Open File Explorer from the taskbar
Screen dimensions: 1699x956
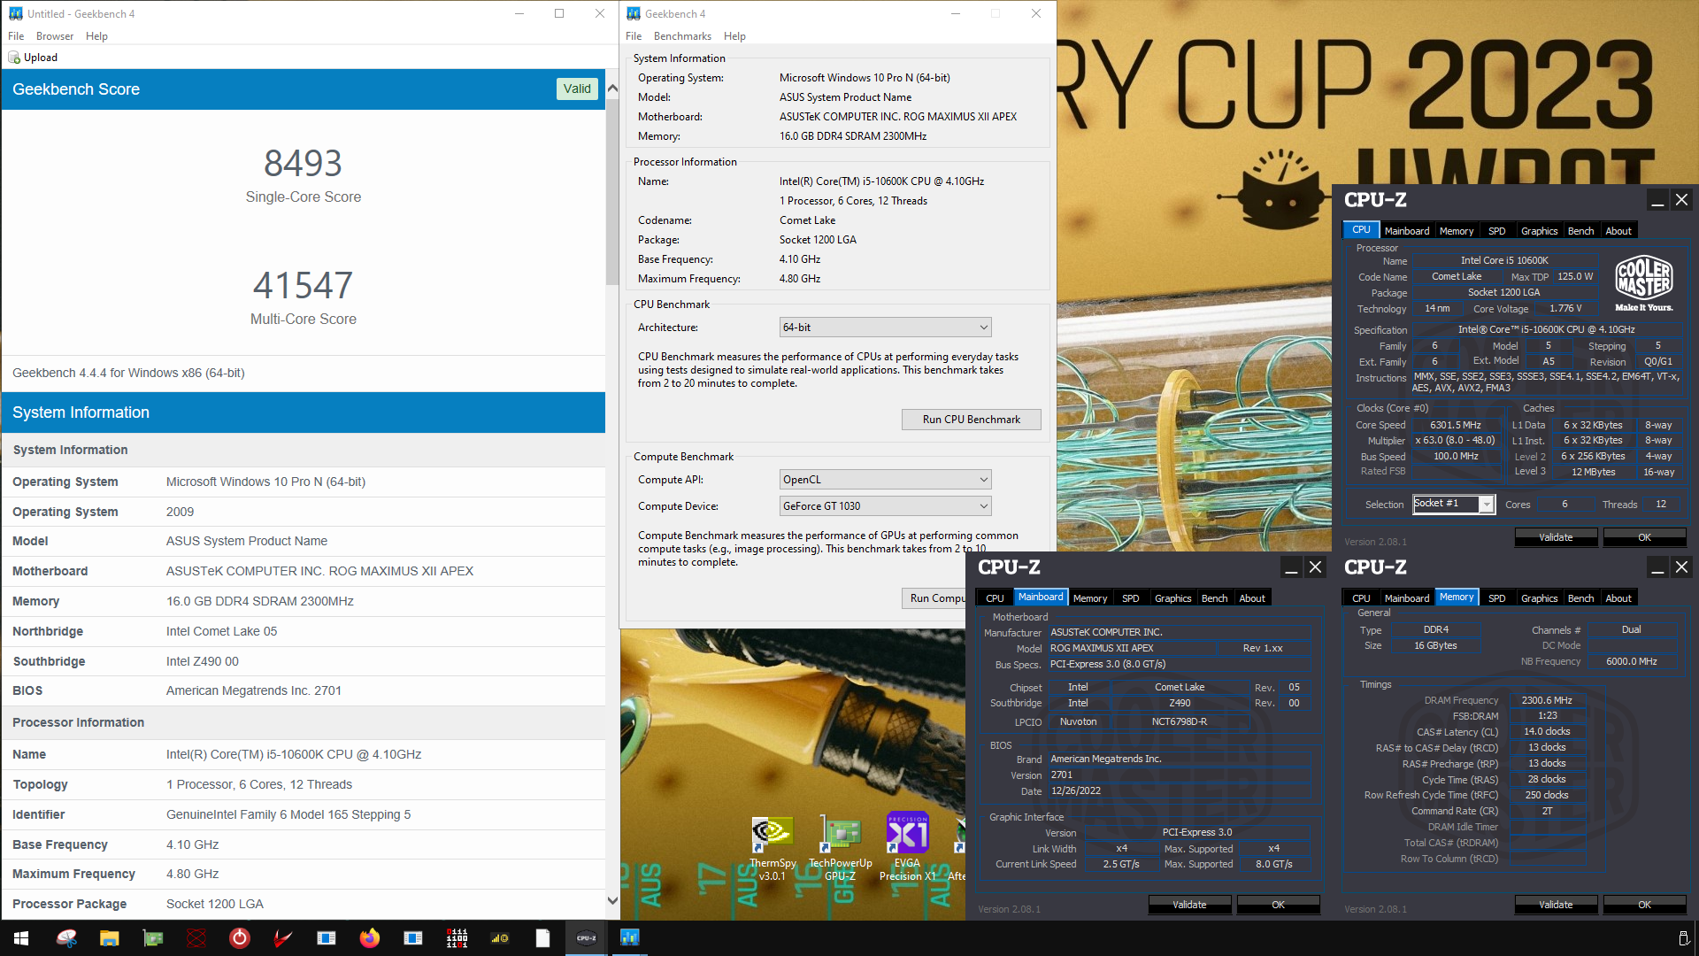click(x=109, y=938)
